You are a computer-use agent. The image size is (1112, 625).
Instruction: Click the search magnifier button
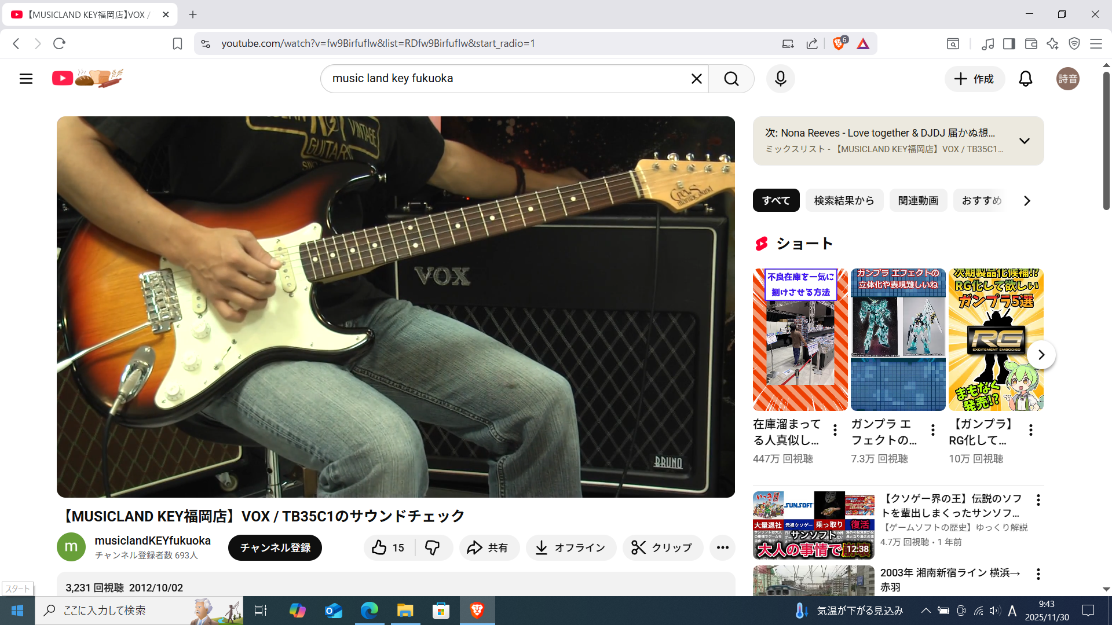pyautogui.click(x=731, y=79)
